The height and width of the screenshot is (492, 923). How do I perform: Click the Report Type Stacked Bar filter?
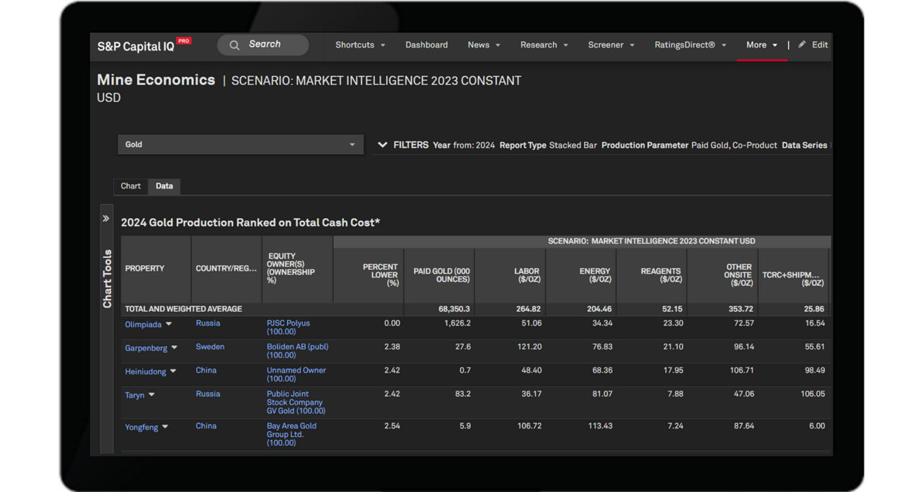click(x=548, y=145)
